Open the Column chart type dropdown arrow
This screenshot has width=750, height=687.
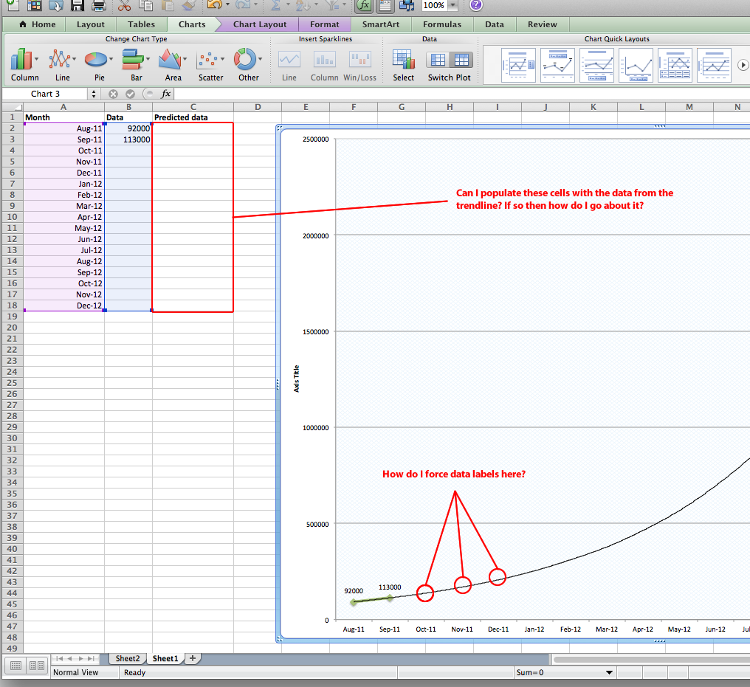(36, 59)
